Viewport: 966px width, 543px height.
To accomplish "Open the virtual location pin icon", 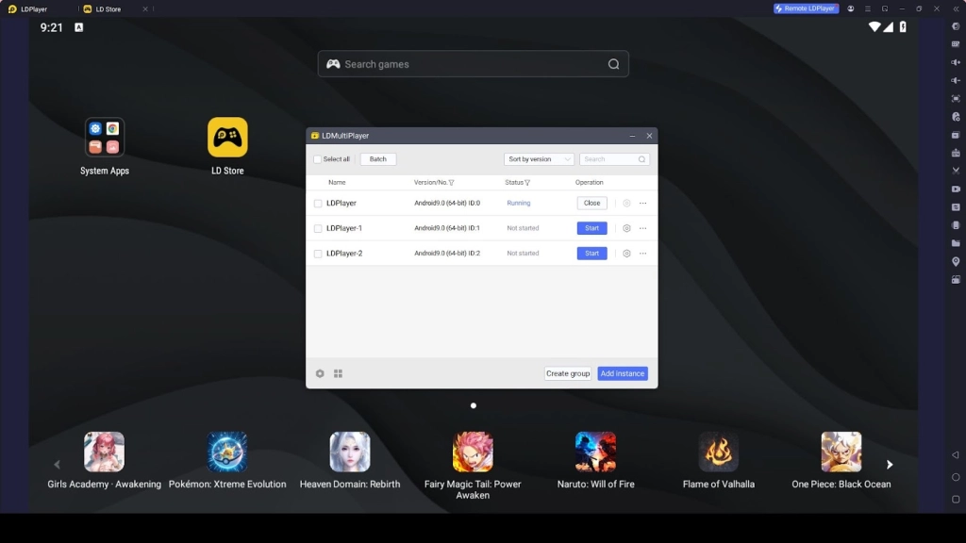I will 956,262.
